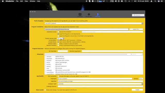Open the Window menu
The width and height of the screenshot is (165, 93).
[32, 1]
